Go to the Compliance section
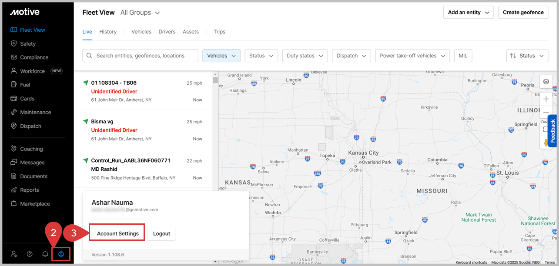Screen dimensions: 559x266 29,57
